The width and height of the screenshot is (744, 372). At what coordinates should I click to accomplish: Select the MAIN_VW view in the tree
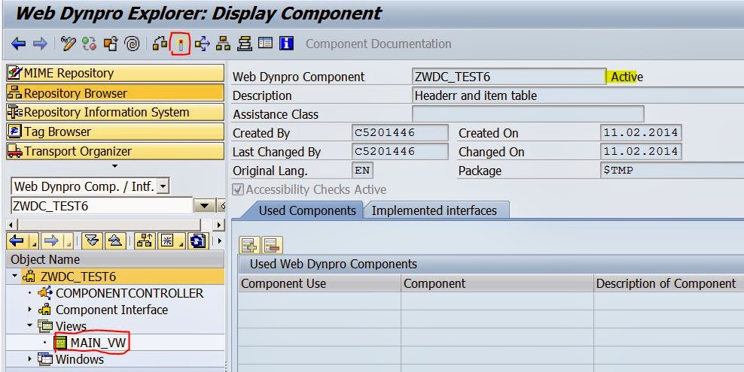[x=98, y=343]
